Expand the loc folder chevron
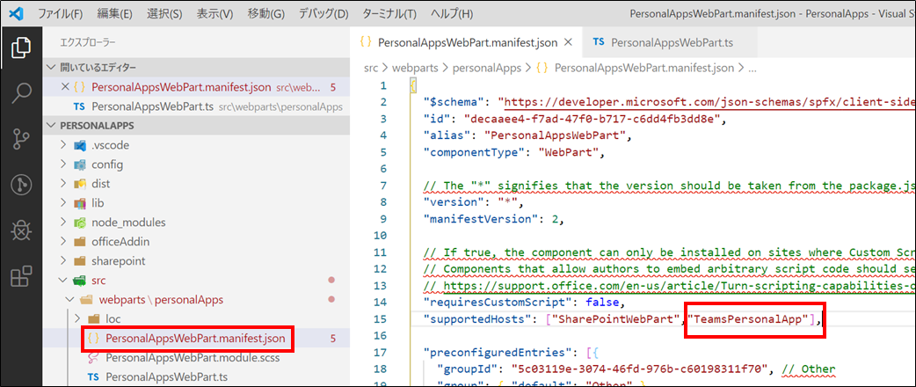The image size is (916, 387). pos(77,318)
